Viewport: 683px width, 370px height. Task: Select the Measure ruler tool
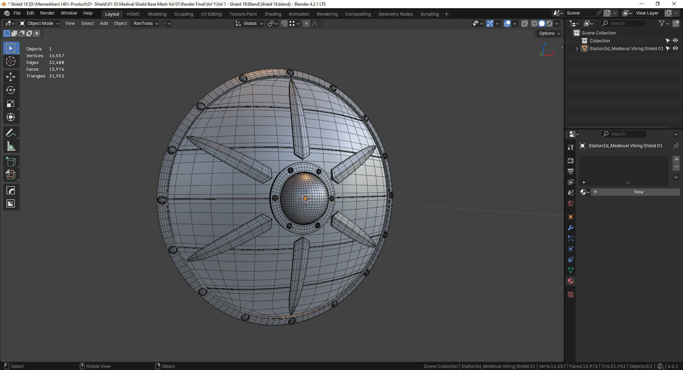[x=11, y=146]
